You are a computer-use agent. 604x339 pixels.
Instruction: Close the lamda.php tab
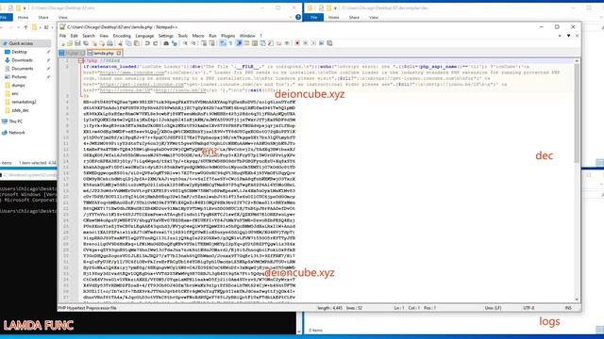click(119, 53)
